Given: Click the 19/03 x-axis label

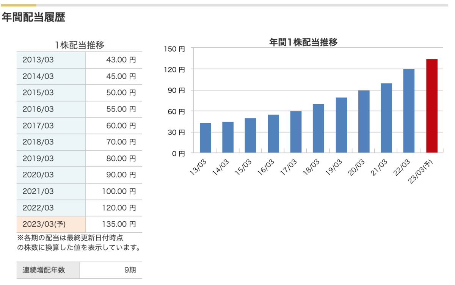Looking at the screenshot, I should coord(334,166).
